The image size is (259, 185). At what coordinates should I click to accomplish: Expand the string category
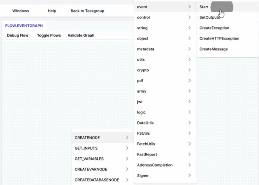pos(165,28)
